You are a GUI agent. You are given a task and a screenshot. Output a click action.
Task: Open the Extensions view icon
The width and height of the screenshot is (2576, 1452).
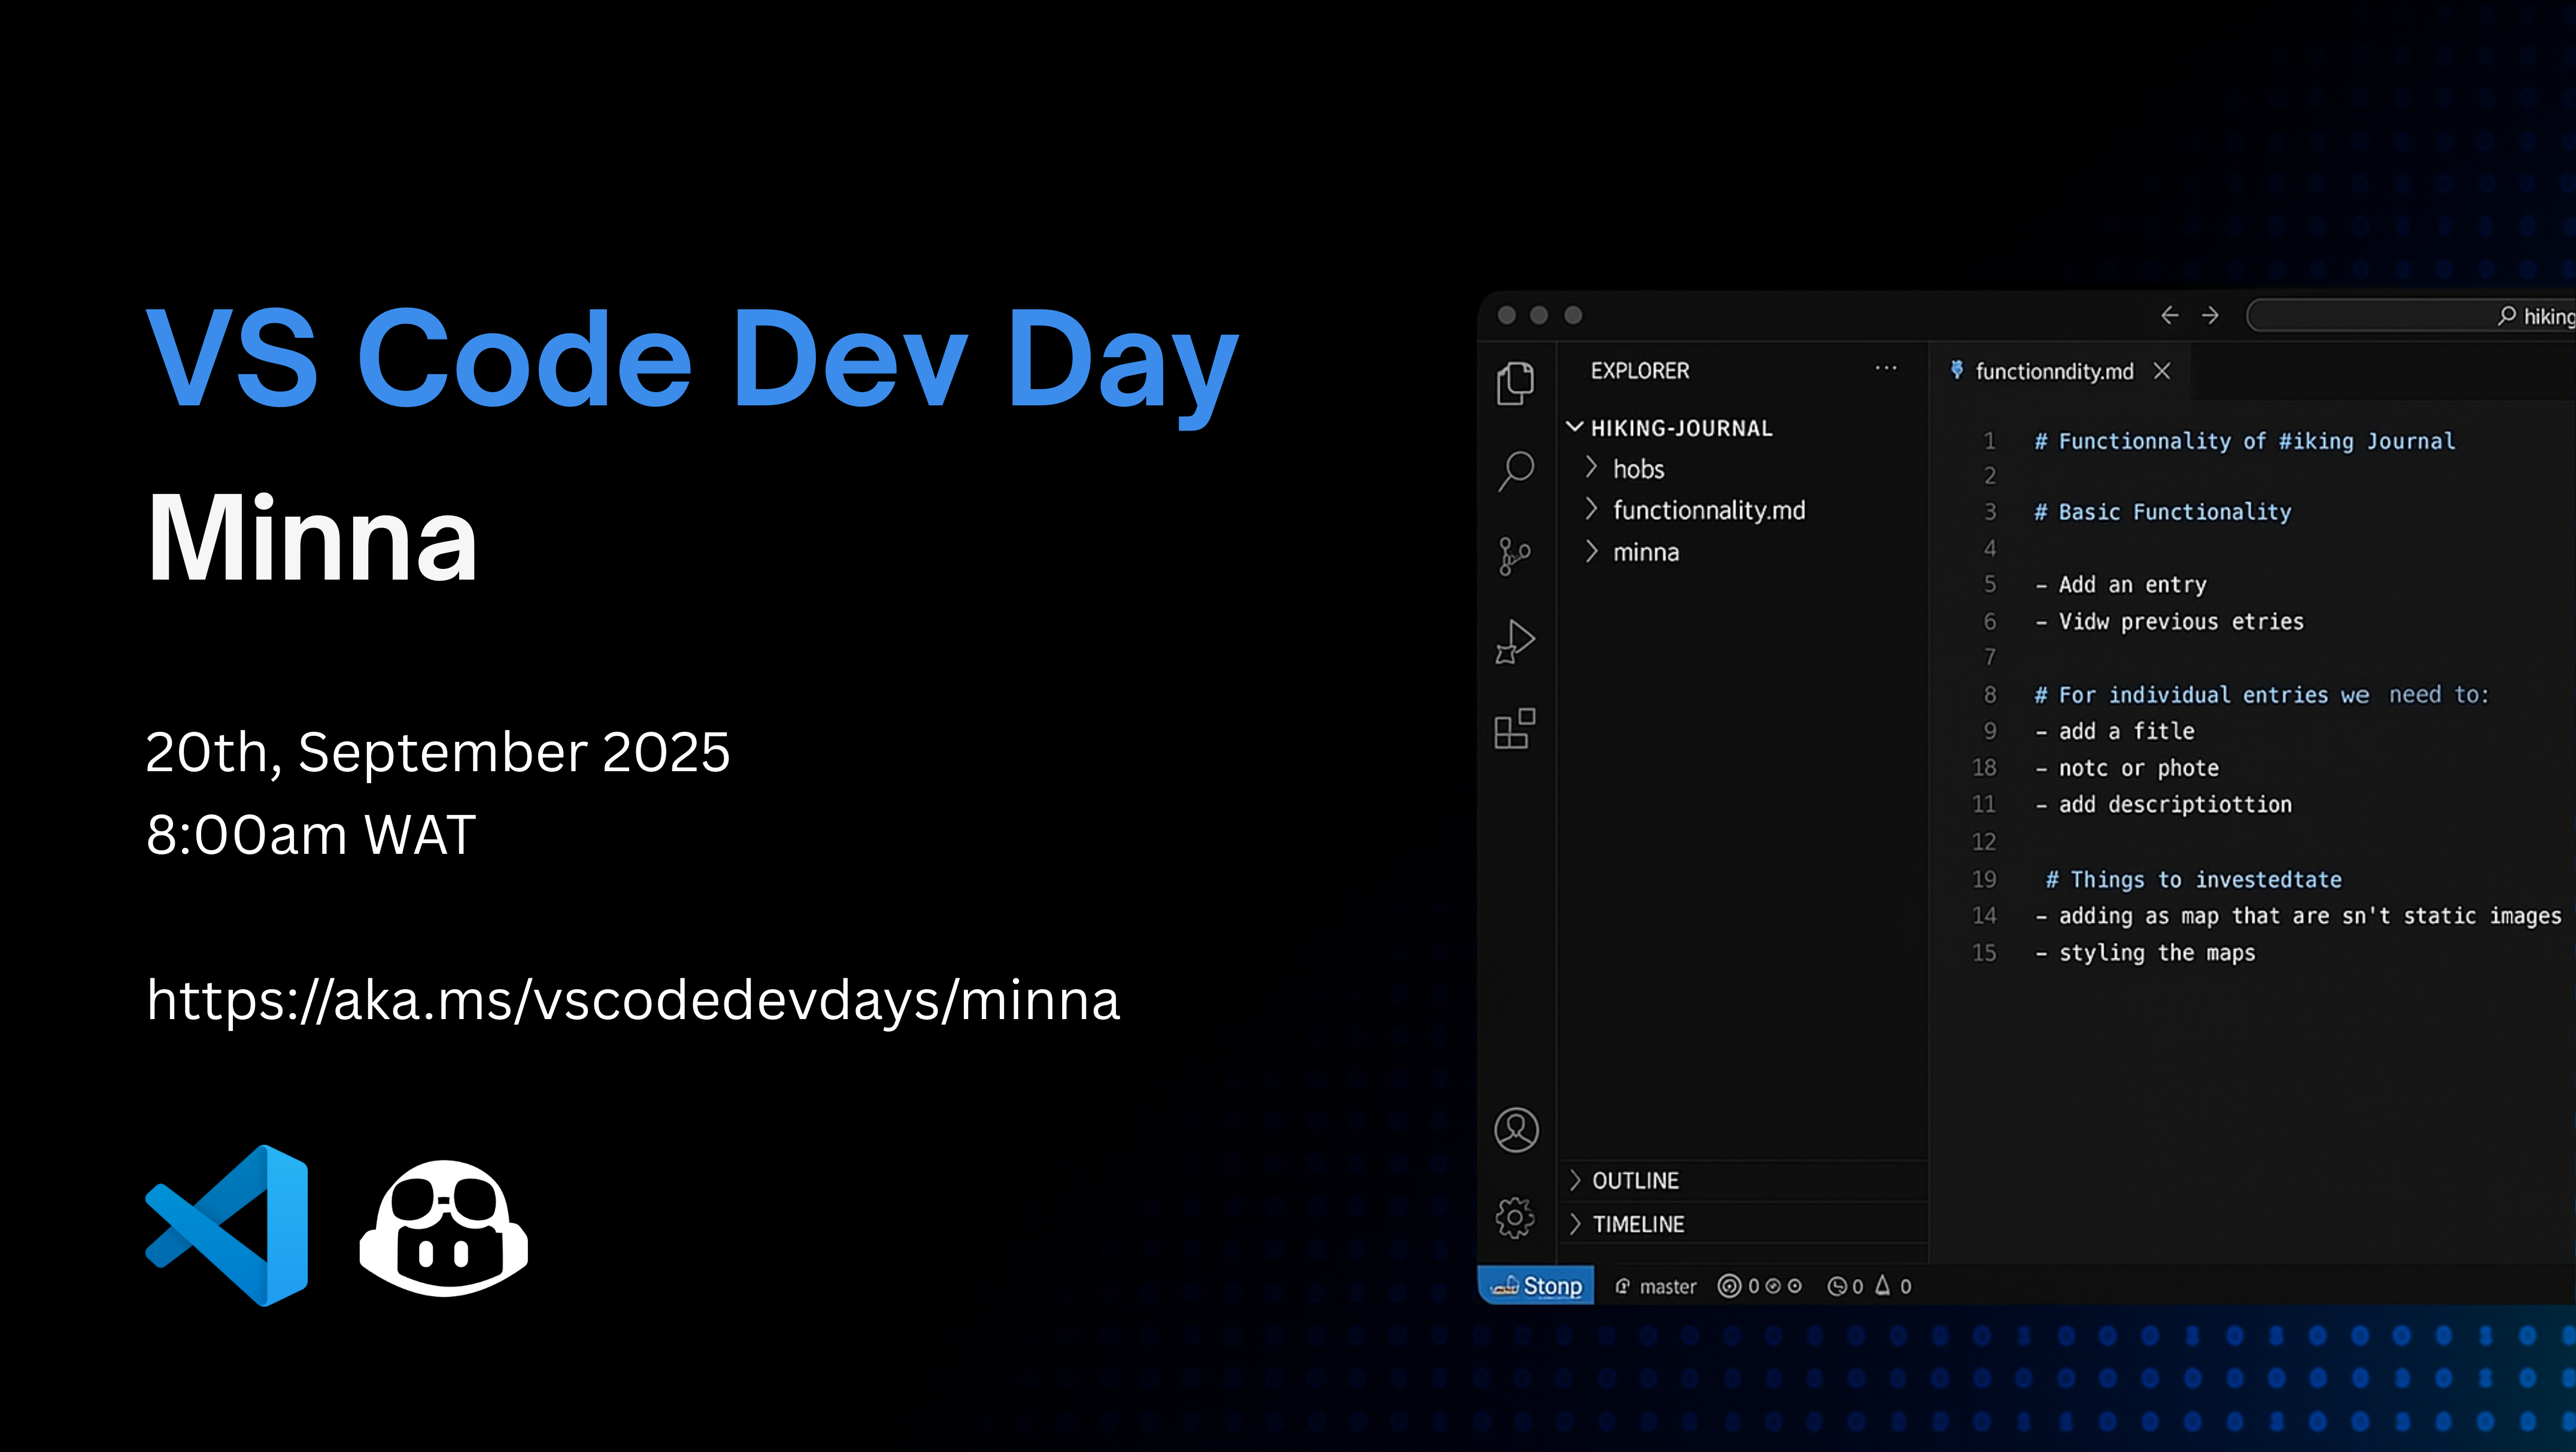[1514, 729]
